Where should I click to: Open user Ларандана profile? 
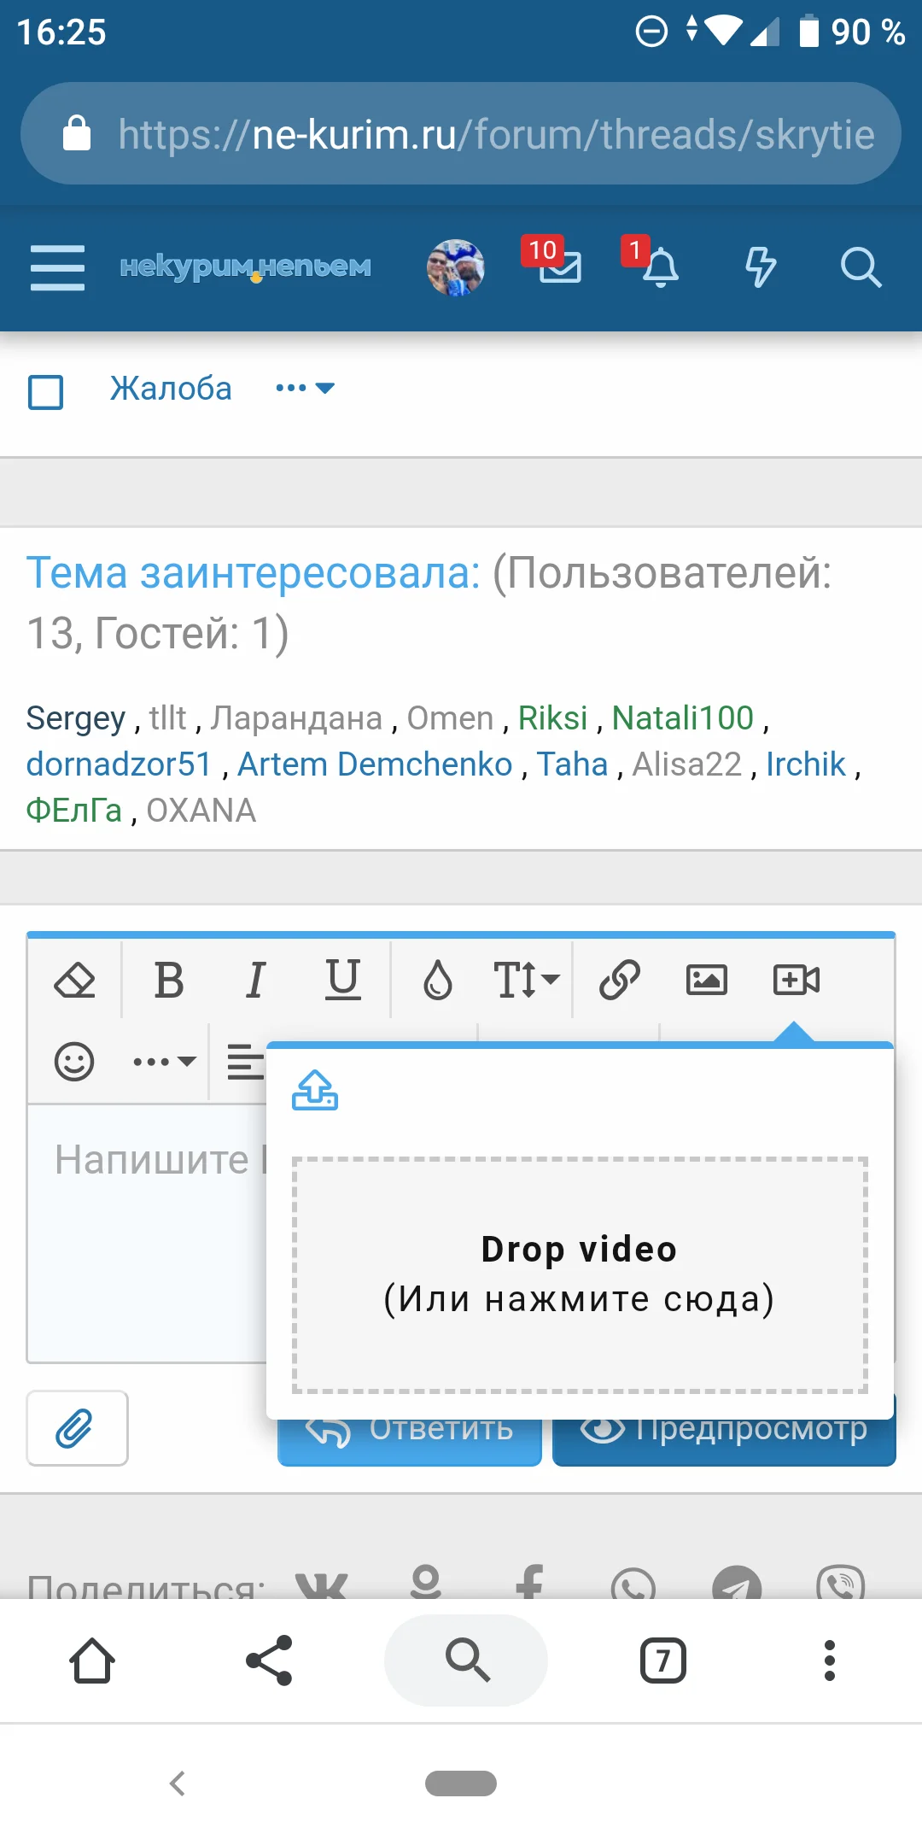[x=296, y=718]
